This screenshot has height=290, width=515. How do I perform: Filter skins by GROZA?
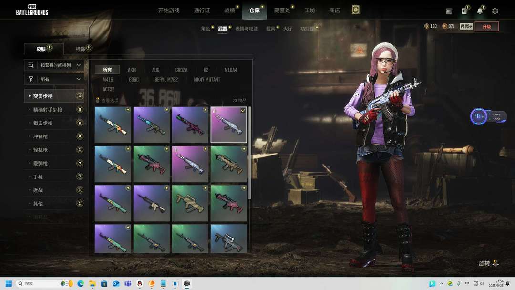pos(181,70)
